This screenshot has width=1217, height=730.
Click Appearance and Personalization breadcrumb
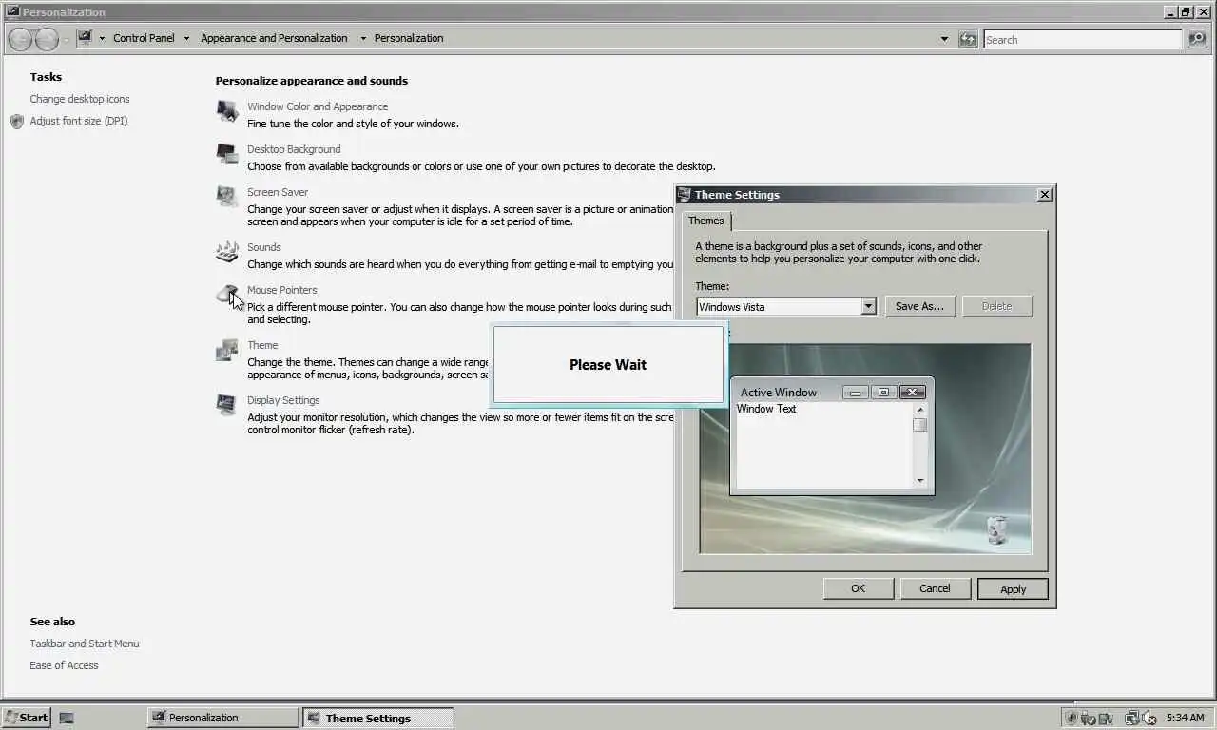click(x=274, y=38)
